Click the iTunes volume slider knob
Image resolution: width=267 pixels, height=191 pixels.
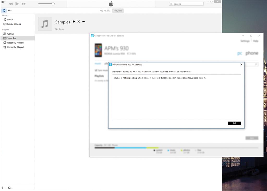(x=53, y=4)
